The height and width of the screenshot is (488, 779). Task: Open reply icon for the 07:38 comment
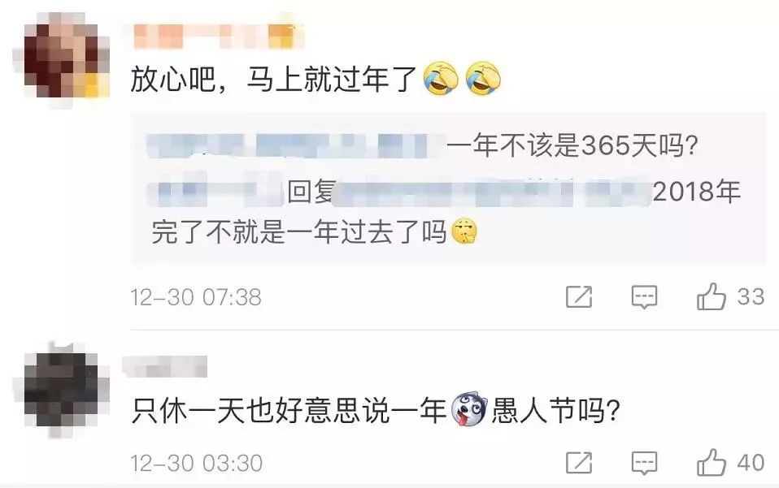[644, 297]
